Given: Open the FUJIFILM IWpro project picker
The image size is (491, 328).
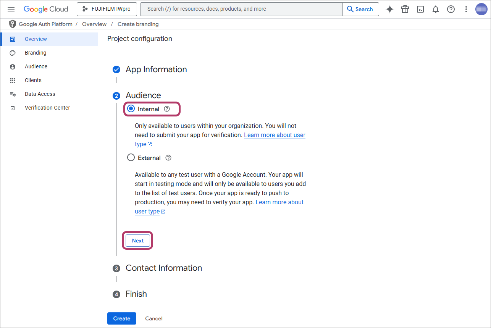Looking at the screenshot, I should 107,9.
